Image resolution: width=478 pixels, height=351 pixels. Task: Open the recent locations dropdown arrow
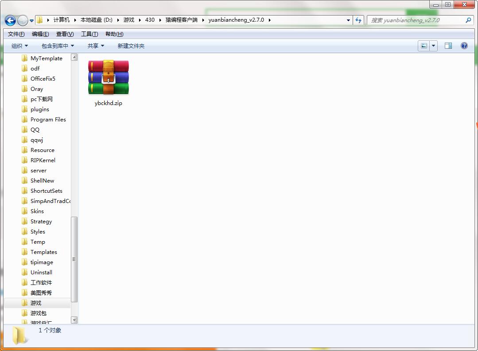pyautogui.click(x=31, y=21)
